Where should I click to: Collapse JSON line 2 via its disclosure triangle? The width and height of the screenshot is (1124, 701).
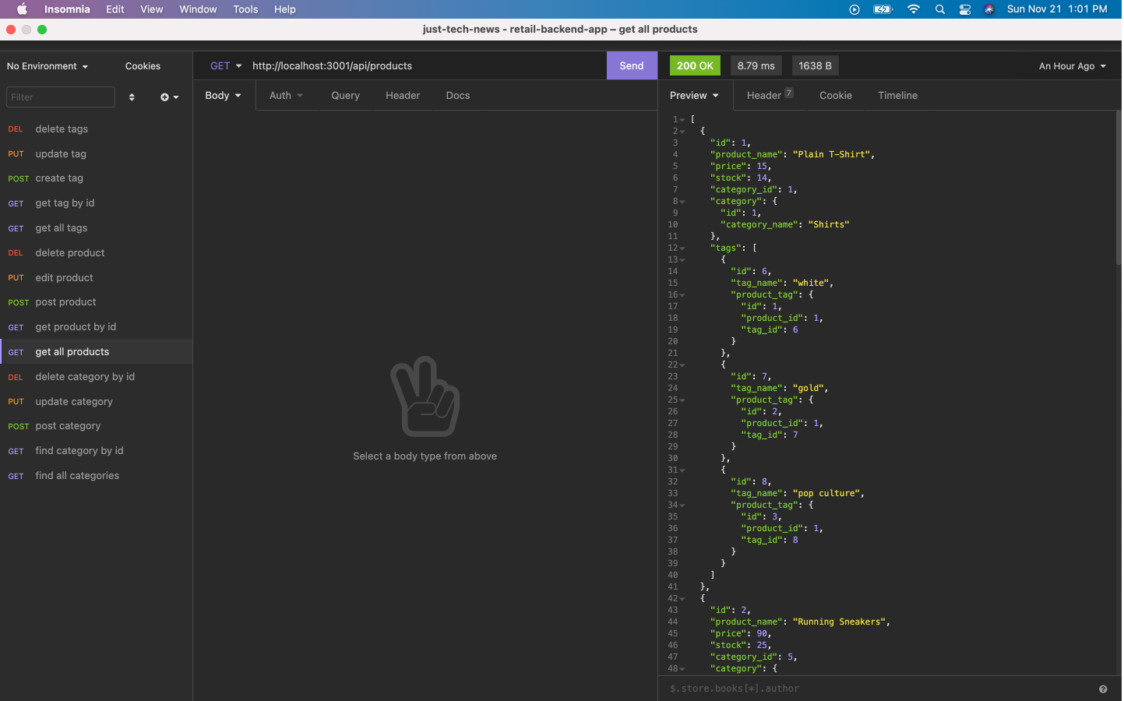[x=682, y=131]
